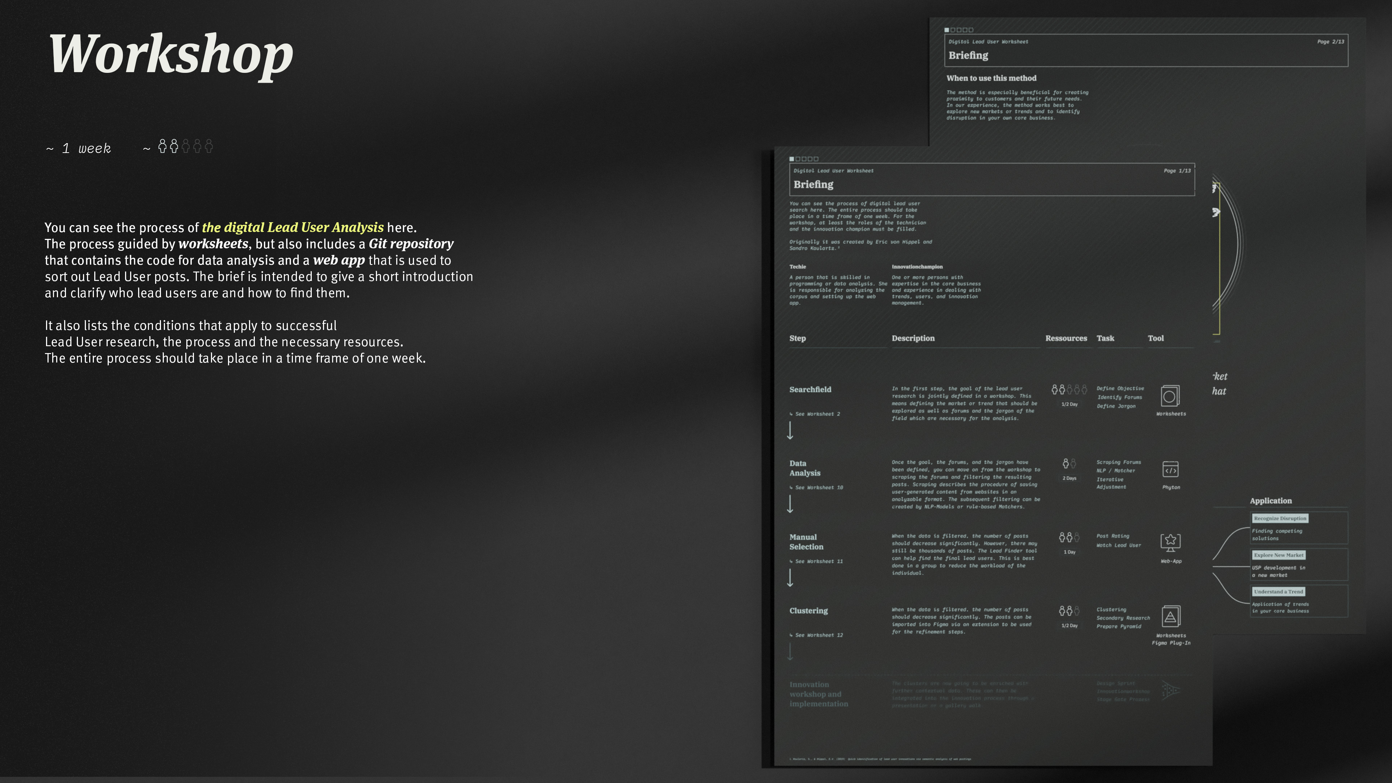Click the down arrow below Manual Selection step
This screenshot has width=1392, height=783.
pos(790,578)
